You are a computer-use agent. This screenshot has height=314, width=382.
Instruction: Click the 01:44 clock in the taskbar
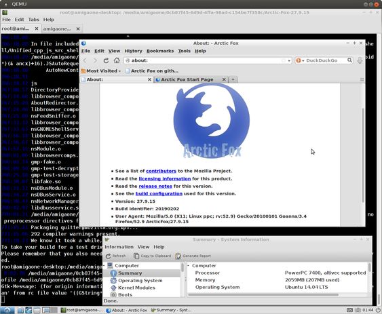368,310
